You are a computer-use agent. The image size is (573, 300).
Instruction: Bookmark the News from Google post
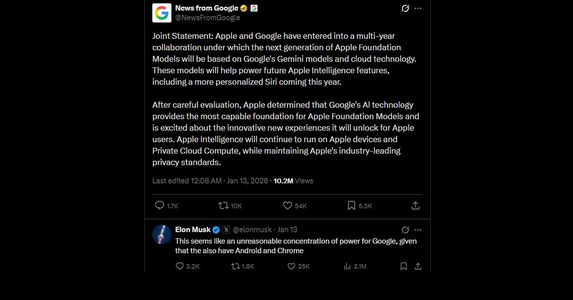click(x=352, y=205)
